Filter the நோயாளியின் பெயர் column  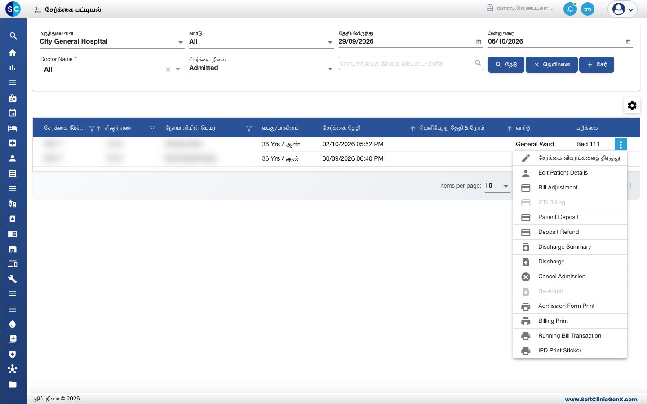point(249,128)
